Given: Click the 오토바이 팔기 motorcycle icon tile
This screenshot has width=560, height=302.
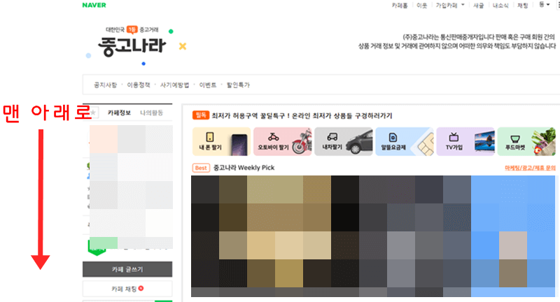Looking at the screenshot, I should [x=283, y=141].
